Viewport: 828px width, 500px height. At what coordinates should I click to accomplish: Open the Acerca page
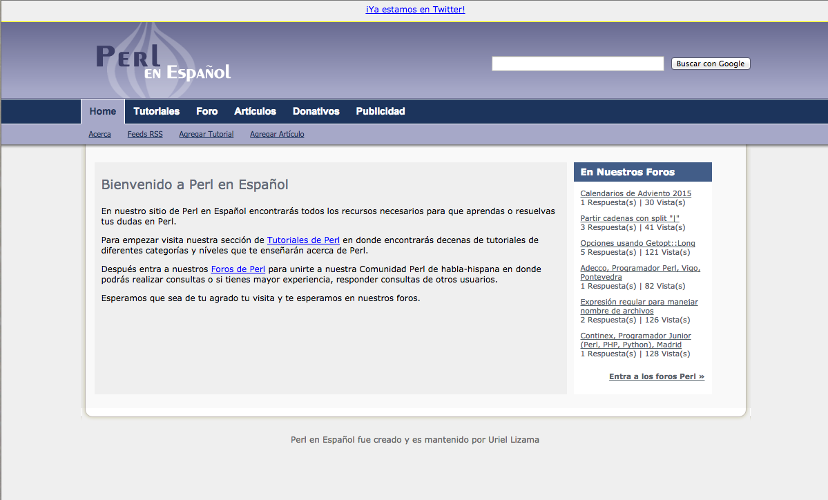pyautogui.click(x=99, y=134)
